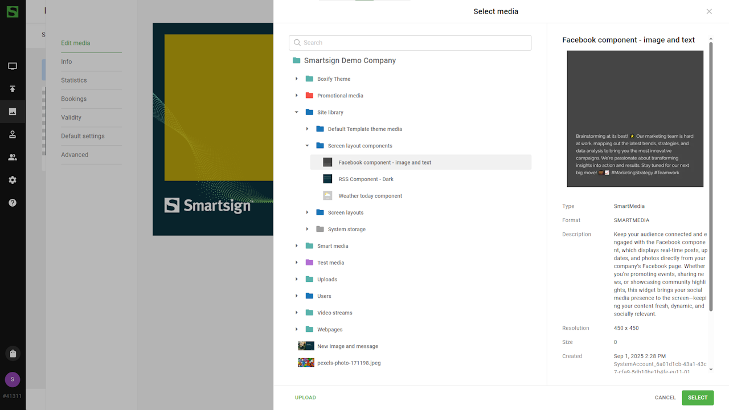Open the settings gear icon in sidebar
Viewport: 729px width, 410px height.
pyautogui.click(x=13, y=180)
